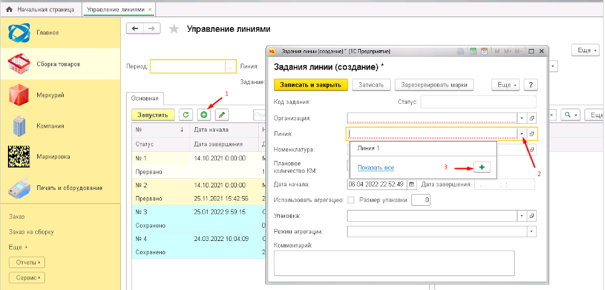Click into the Комментарий text area
The width and height of the screenshot is (605, 290).
tap(394, 263)
